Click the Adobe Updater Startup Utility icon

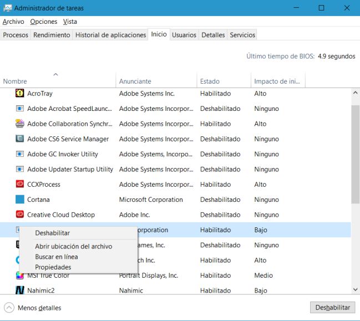point(20,169)
